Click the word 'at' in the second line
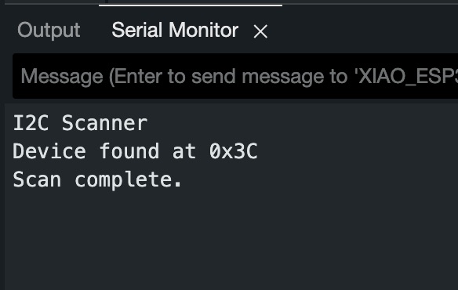The width and height of the screenshot is (458, 290). pyautogui.click(x=184, y=152)
